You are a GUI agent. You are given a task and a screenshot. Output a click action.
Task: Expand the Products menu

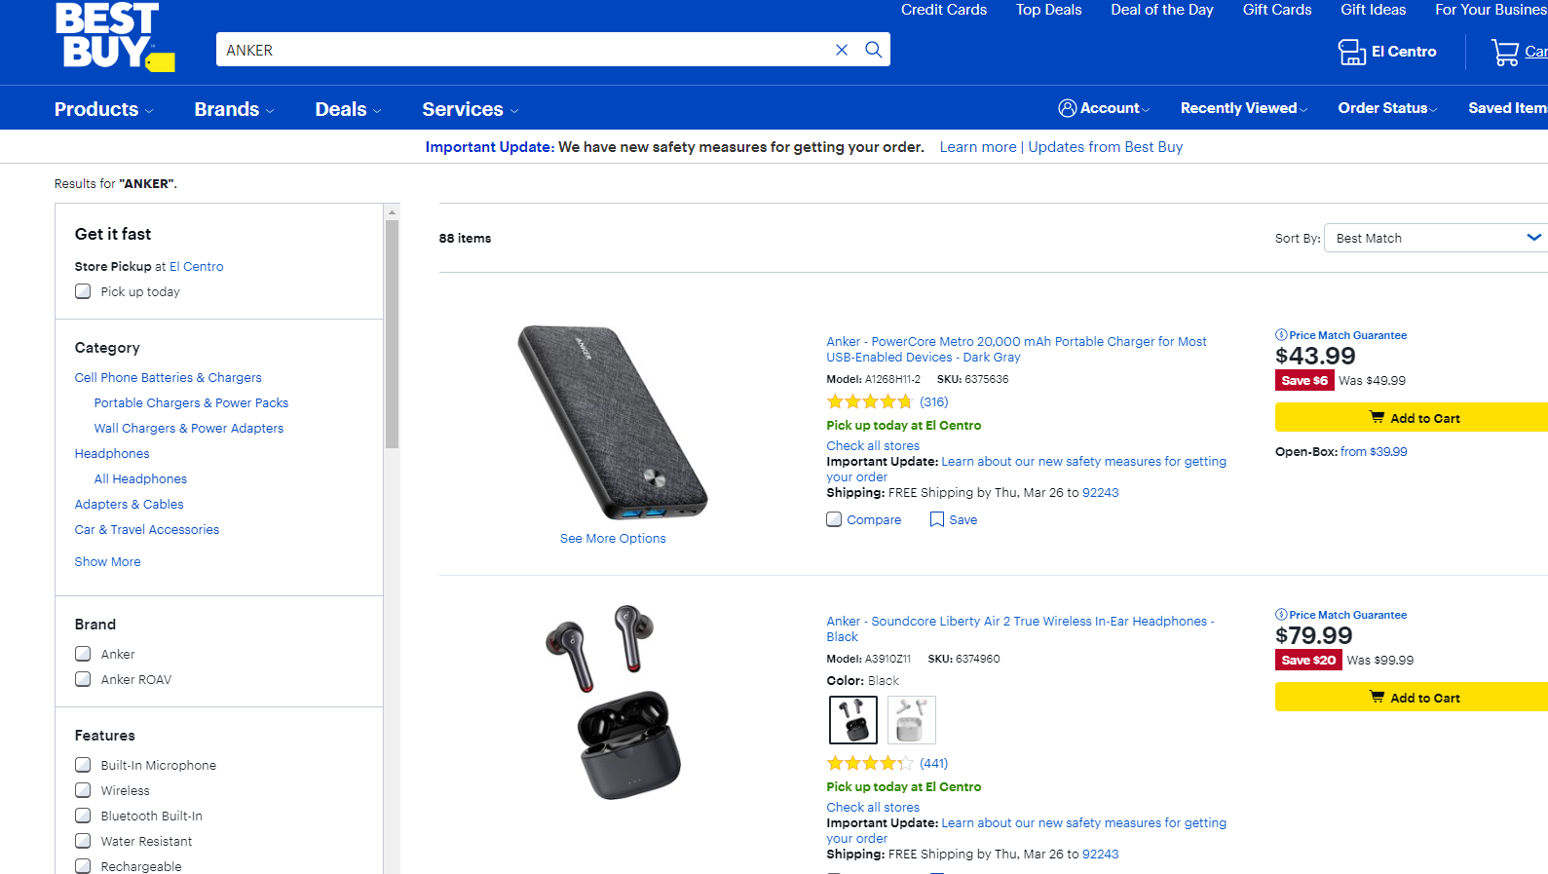coord(103,109)
